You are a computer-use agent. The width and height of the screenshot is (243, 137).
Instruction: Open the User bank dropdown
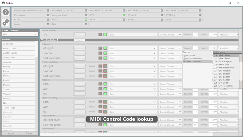click(x=20, y=34)
